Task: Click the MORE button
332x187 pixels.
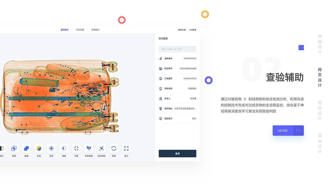Action: click(283, 131)
